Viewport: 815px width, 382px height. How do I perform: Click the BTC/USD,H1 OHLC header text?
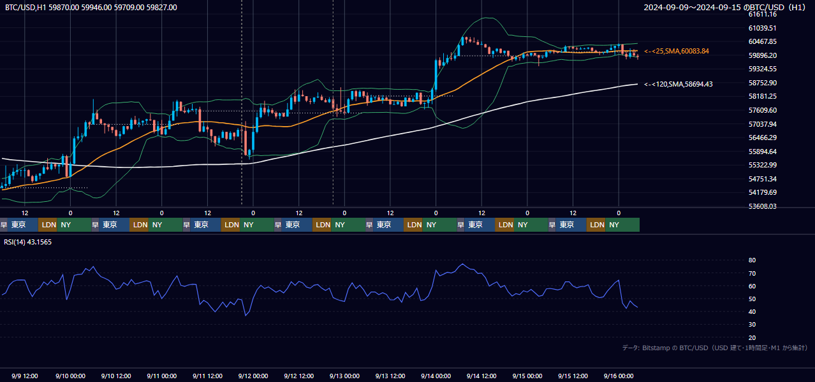[91, 7]
